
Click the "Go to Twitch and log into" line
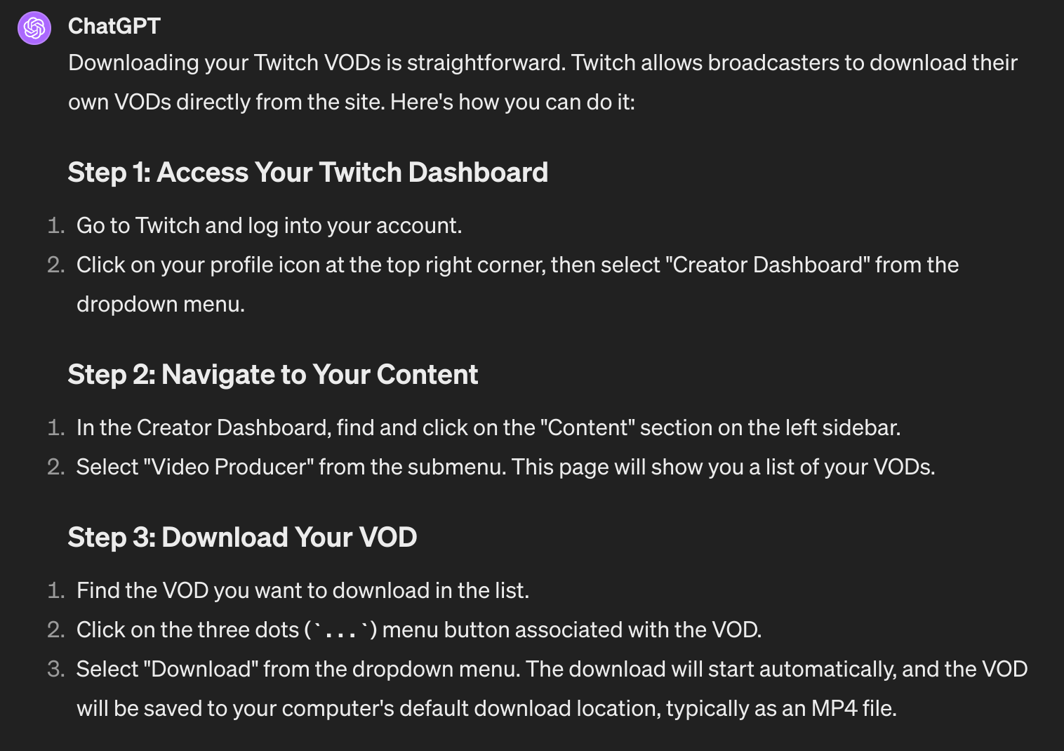pyautogui.click(x=269, y=225)
